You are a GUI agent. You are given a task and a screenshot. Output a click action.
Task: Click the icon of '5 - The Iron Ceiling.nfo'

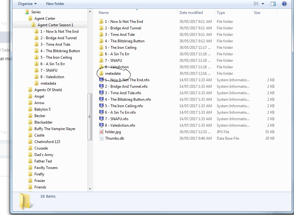click(101, 106)
